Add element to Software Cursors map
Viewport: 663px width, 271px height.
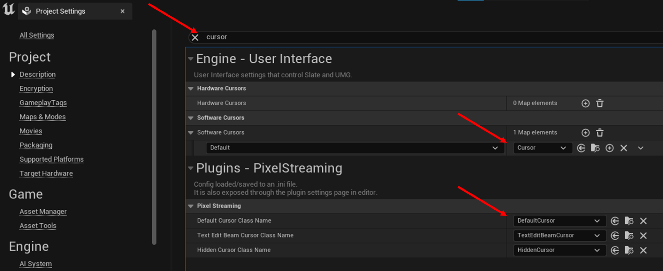point(586,133)
